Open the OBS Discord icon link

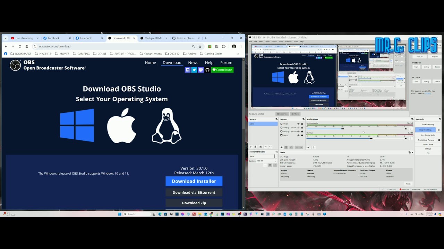tap(188, 70)
